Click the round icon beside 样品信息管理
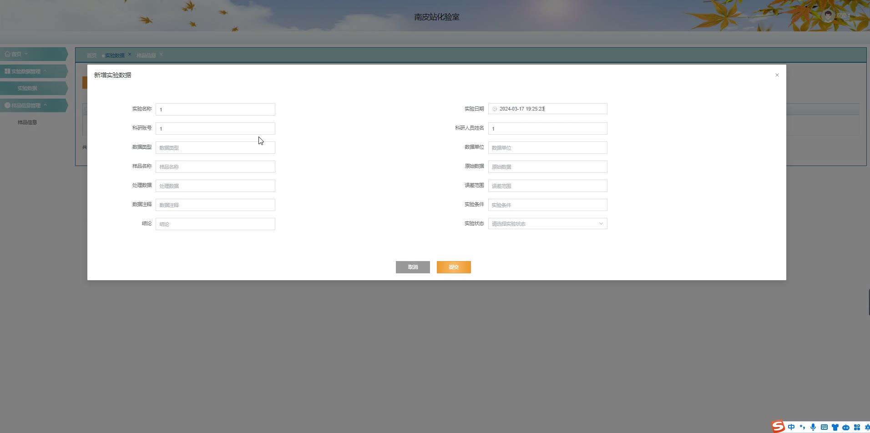The width and height of the screenshot is (870, 433). [x=7, y=105]
